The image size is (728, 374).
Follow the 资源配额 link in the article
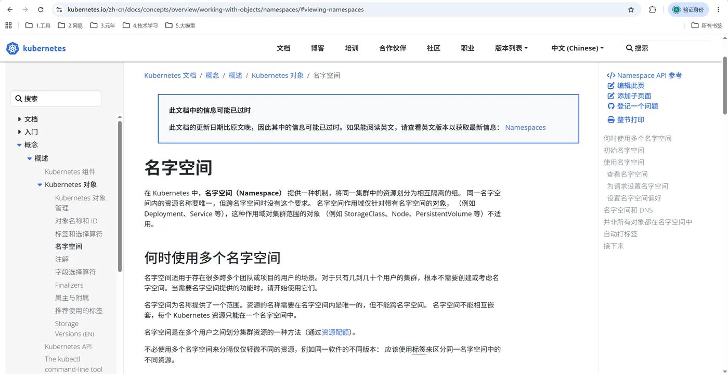tap(335, 332)
